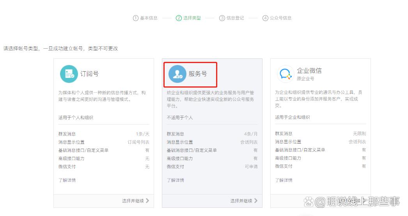Click 基础消息接口/自定义菜单 label in 服务号 card
The height and width of the screenshot is (216, 408).
pos(192,150)
